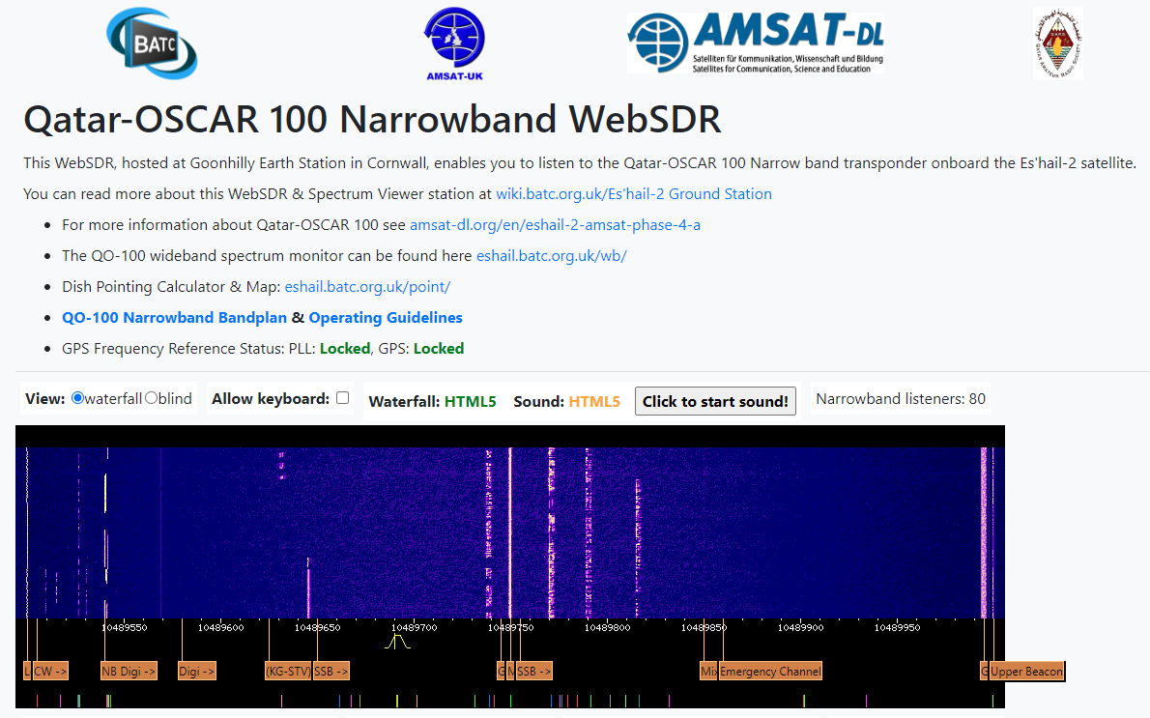Tune to the 10489750 frequency tick
Screen dimensions: 1150x718
511,627
